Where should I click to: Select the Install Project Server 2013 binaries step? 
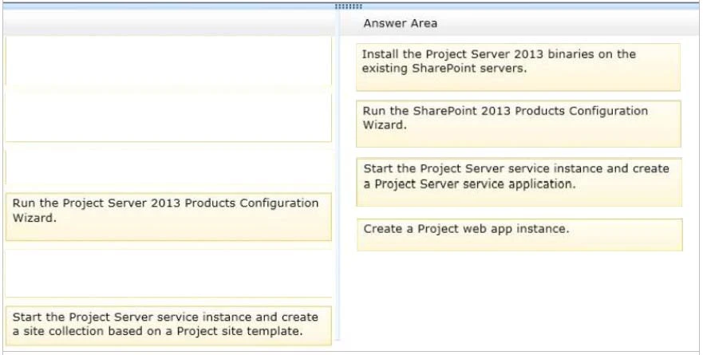pyautogui.click(x=518, y=67)
